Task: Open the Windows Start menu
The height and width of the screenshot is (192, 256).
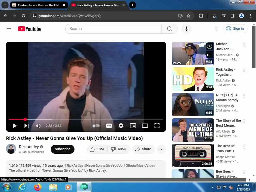Action: coord(6,187)
